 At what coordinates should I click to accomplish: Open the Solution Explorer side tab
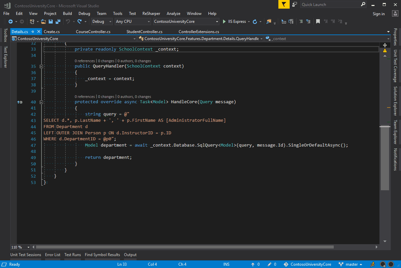(395, 101)
